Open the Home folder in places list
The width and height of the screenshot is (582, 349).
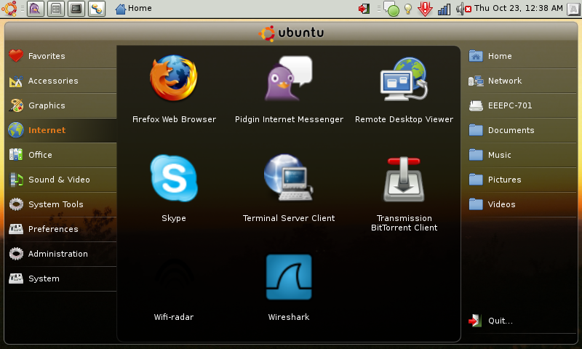[x=522, y=56]
